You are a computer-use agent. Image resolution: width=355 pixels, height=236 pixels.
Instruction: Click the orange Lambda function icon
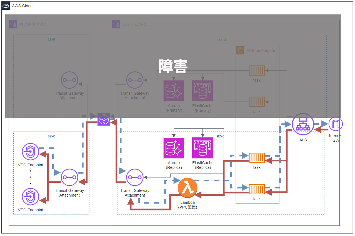pyautogui.click(x=188, y=188)
